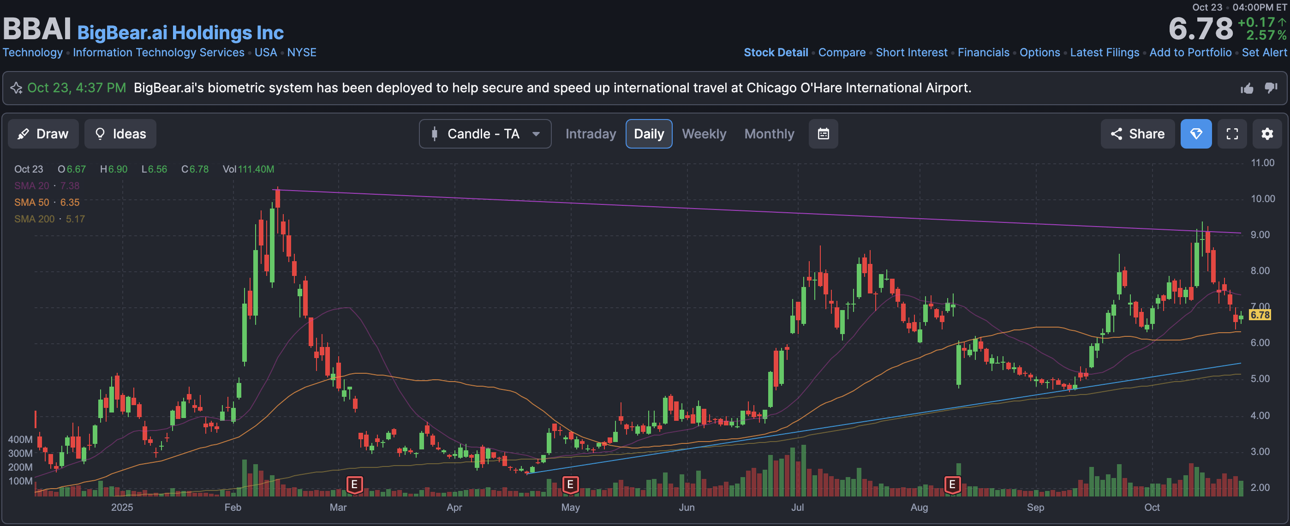This screenshot has width=1290, height=526.
Task: Click the SMA 50 indicator label
Action: coord(31,203)
